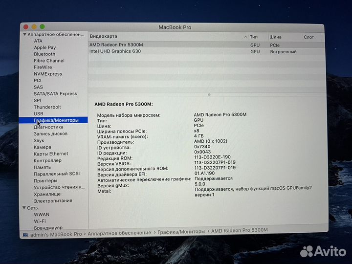Select SAS in the sidebar

click(x=38, y=87)
